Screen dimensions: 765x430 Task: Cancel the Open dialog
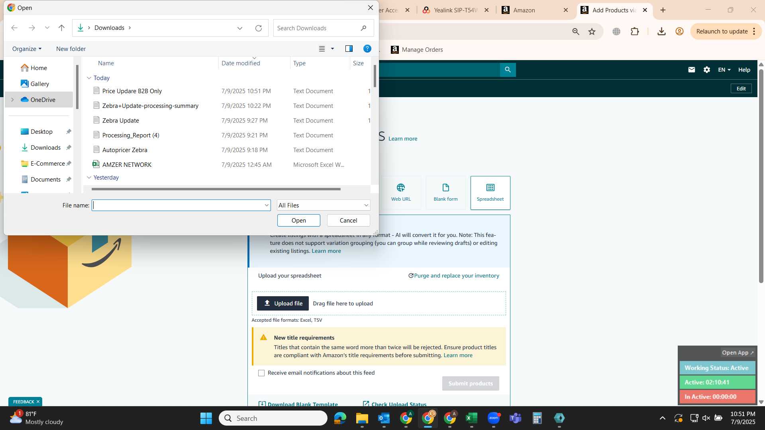point(349,221)
